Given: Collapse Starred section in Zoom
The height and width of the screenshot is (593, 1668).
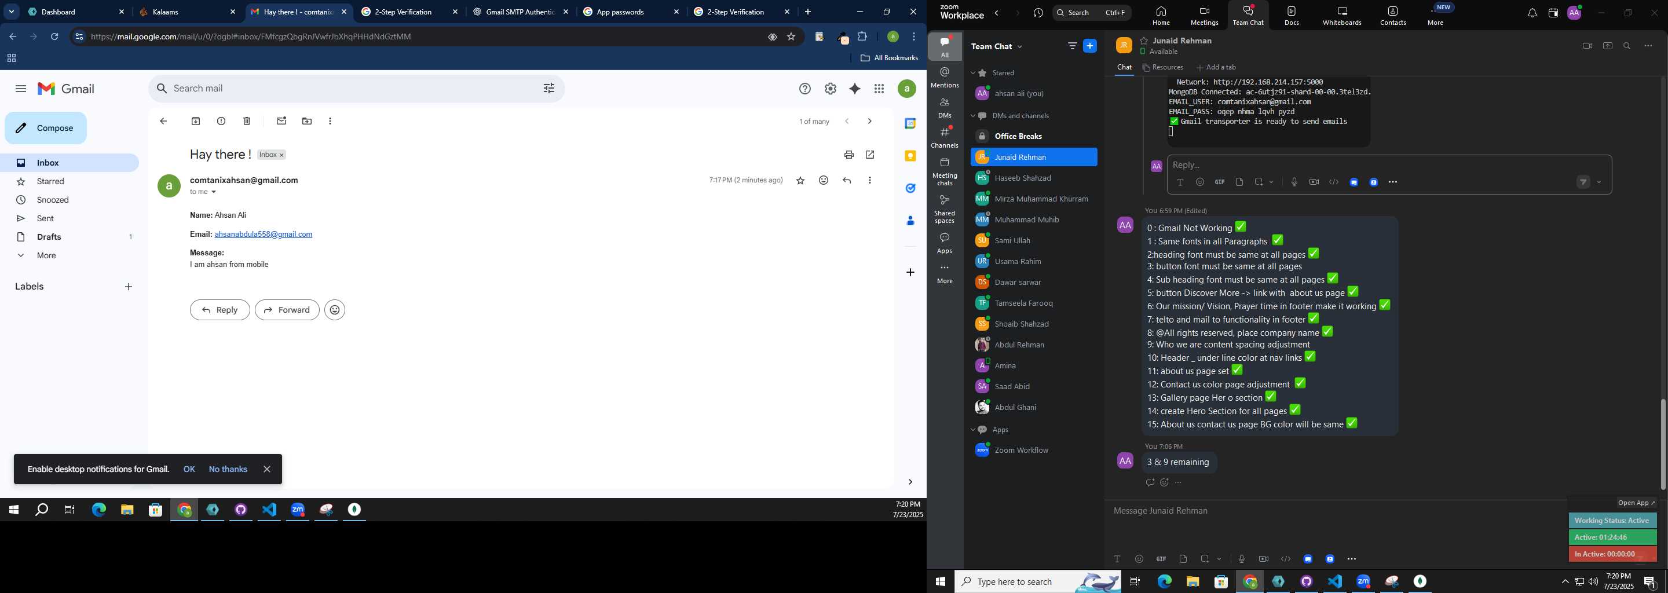Looking at the screenshot, I should (x=972, y=73).
